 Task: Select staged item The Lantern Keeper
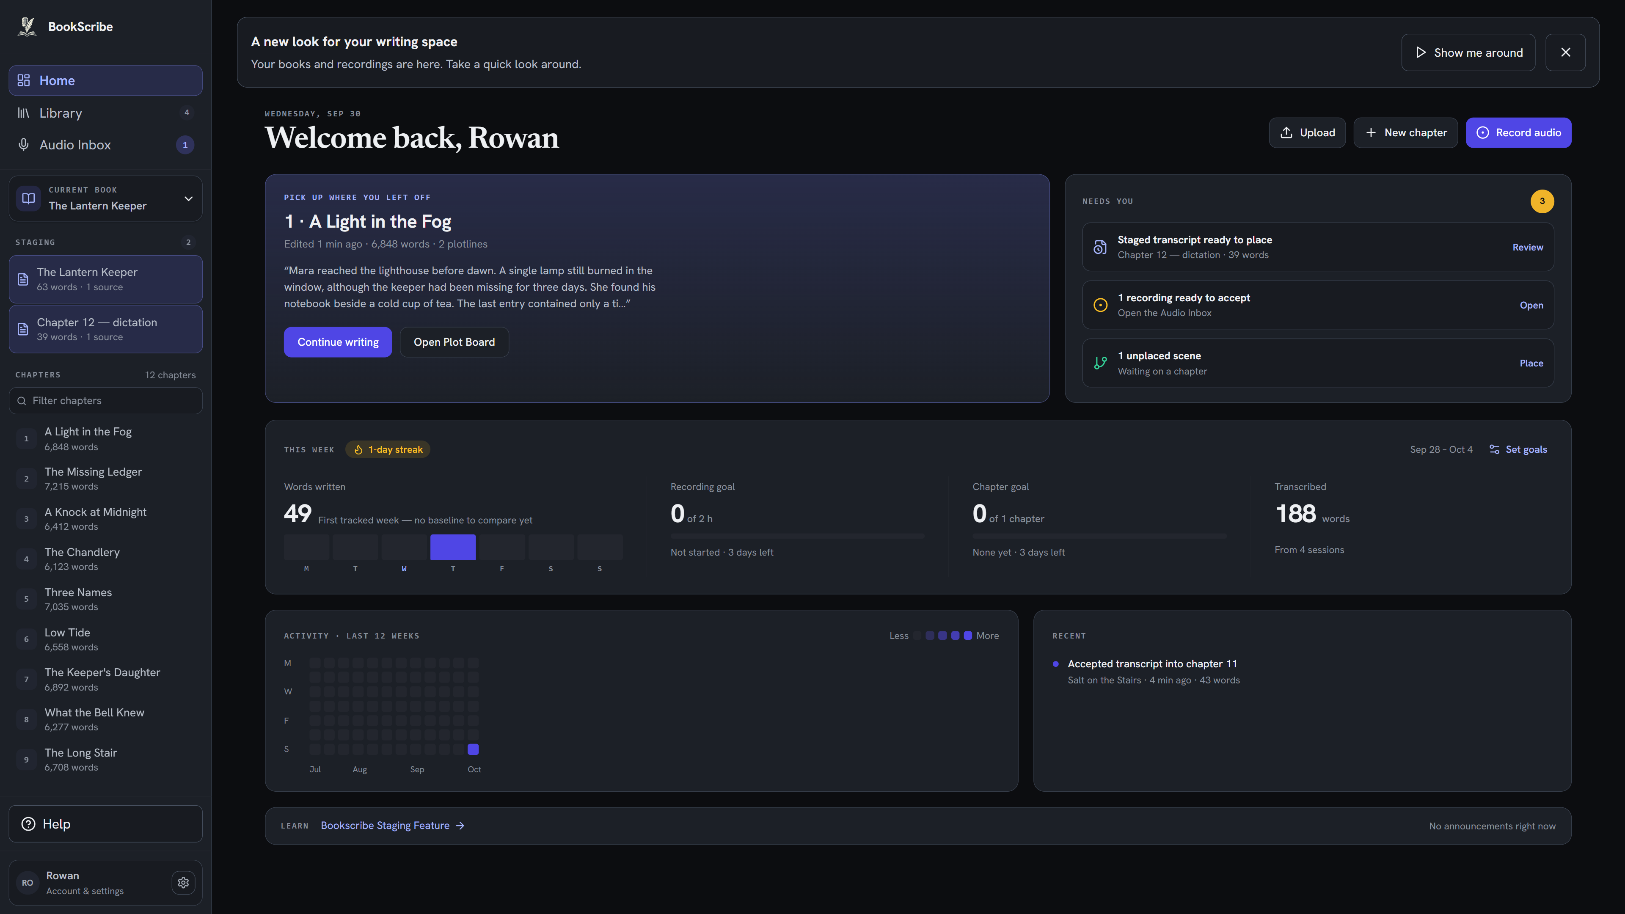105,279
